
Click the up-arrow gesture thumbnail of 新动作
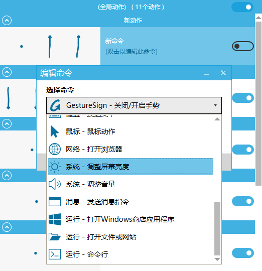click(x=50, y=46)
